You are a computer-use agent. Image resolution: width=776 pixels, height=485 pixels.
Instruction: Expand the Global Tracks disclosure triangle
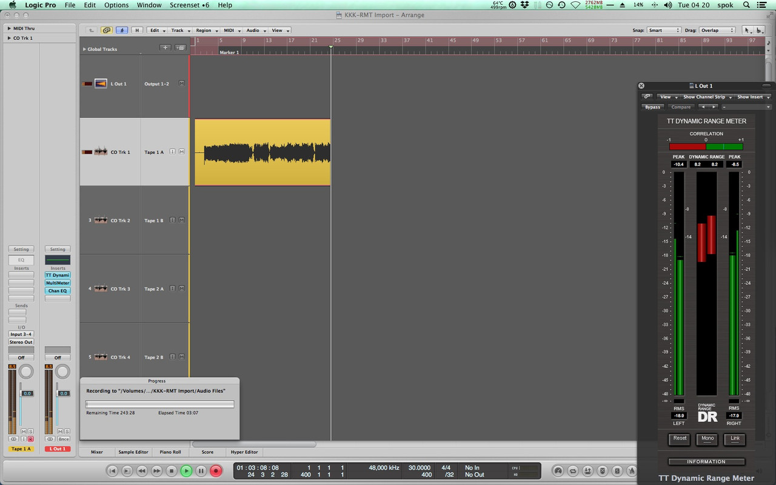pyautogui.click(x=84, y=49)
